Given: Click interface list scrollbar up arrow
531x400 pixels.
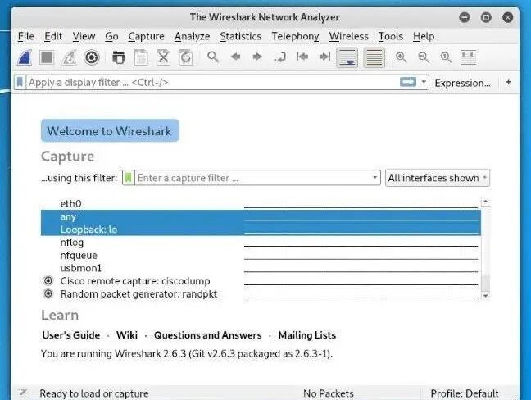Looking at the screenshot, I should (485, 202).
